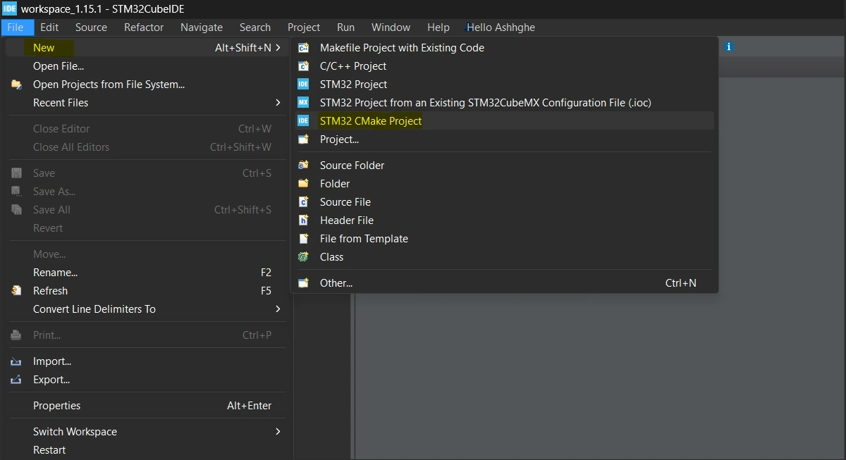Choose C/C++ Project from the submenu
This screenshot has height=460, width=846.
(x=504, y=66)
